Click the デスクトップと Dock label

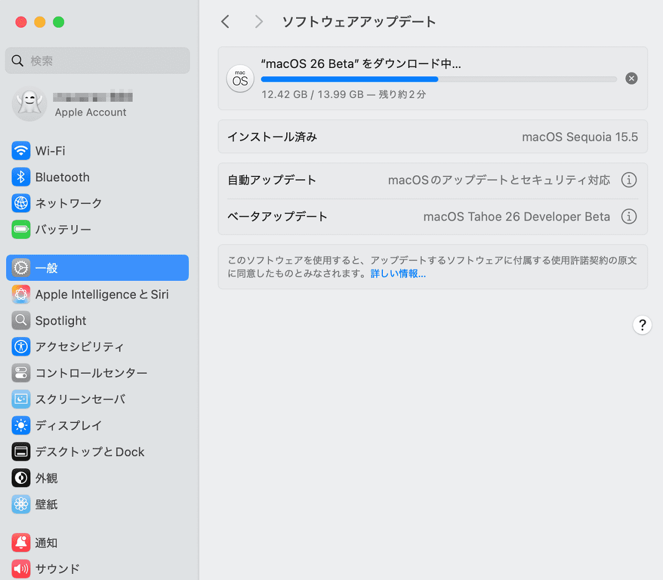(x=90, y=452)
